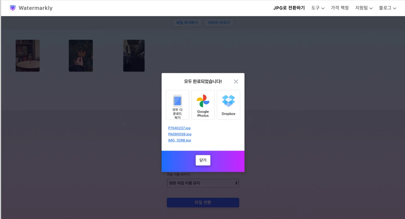Click the '파일 변환' button
This screenshot has height=219, width=405.
pyautogui.click(x=203, y=202)
